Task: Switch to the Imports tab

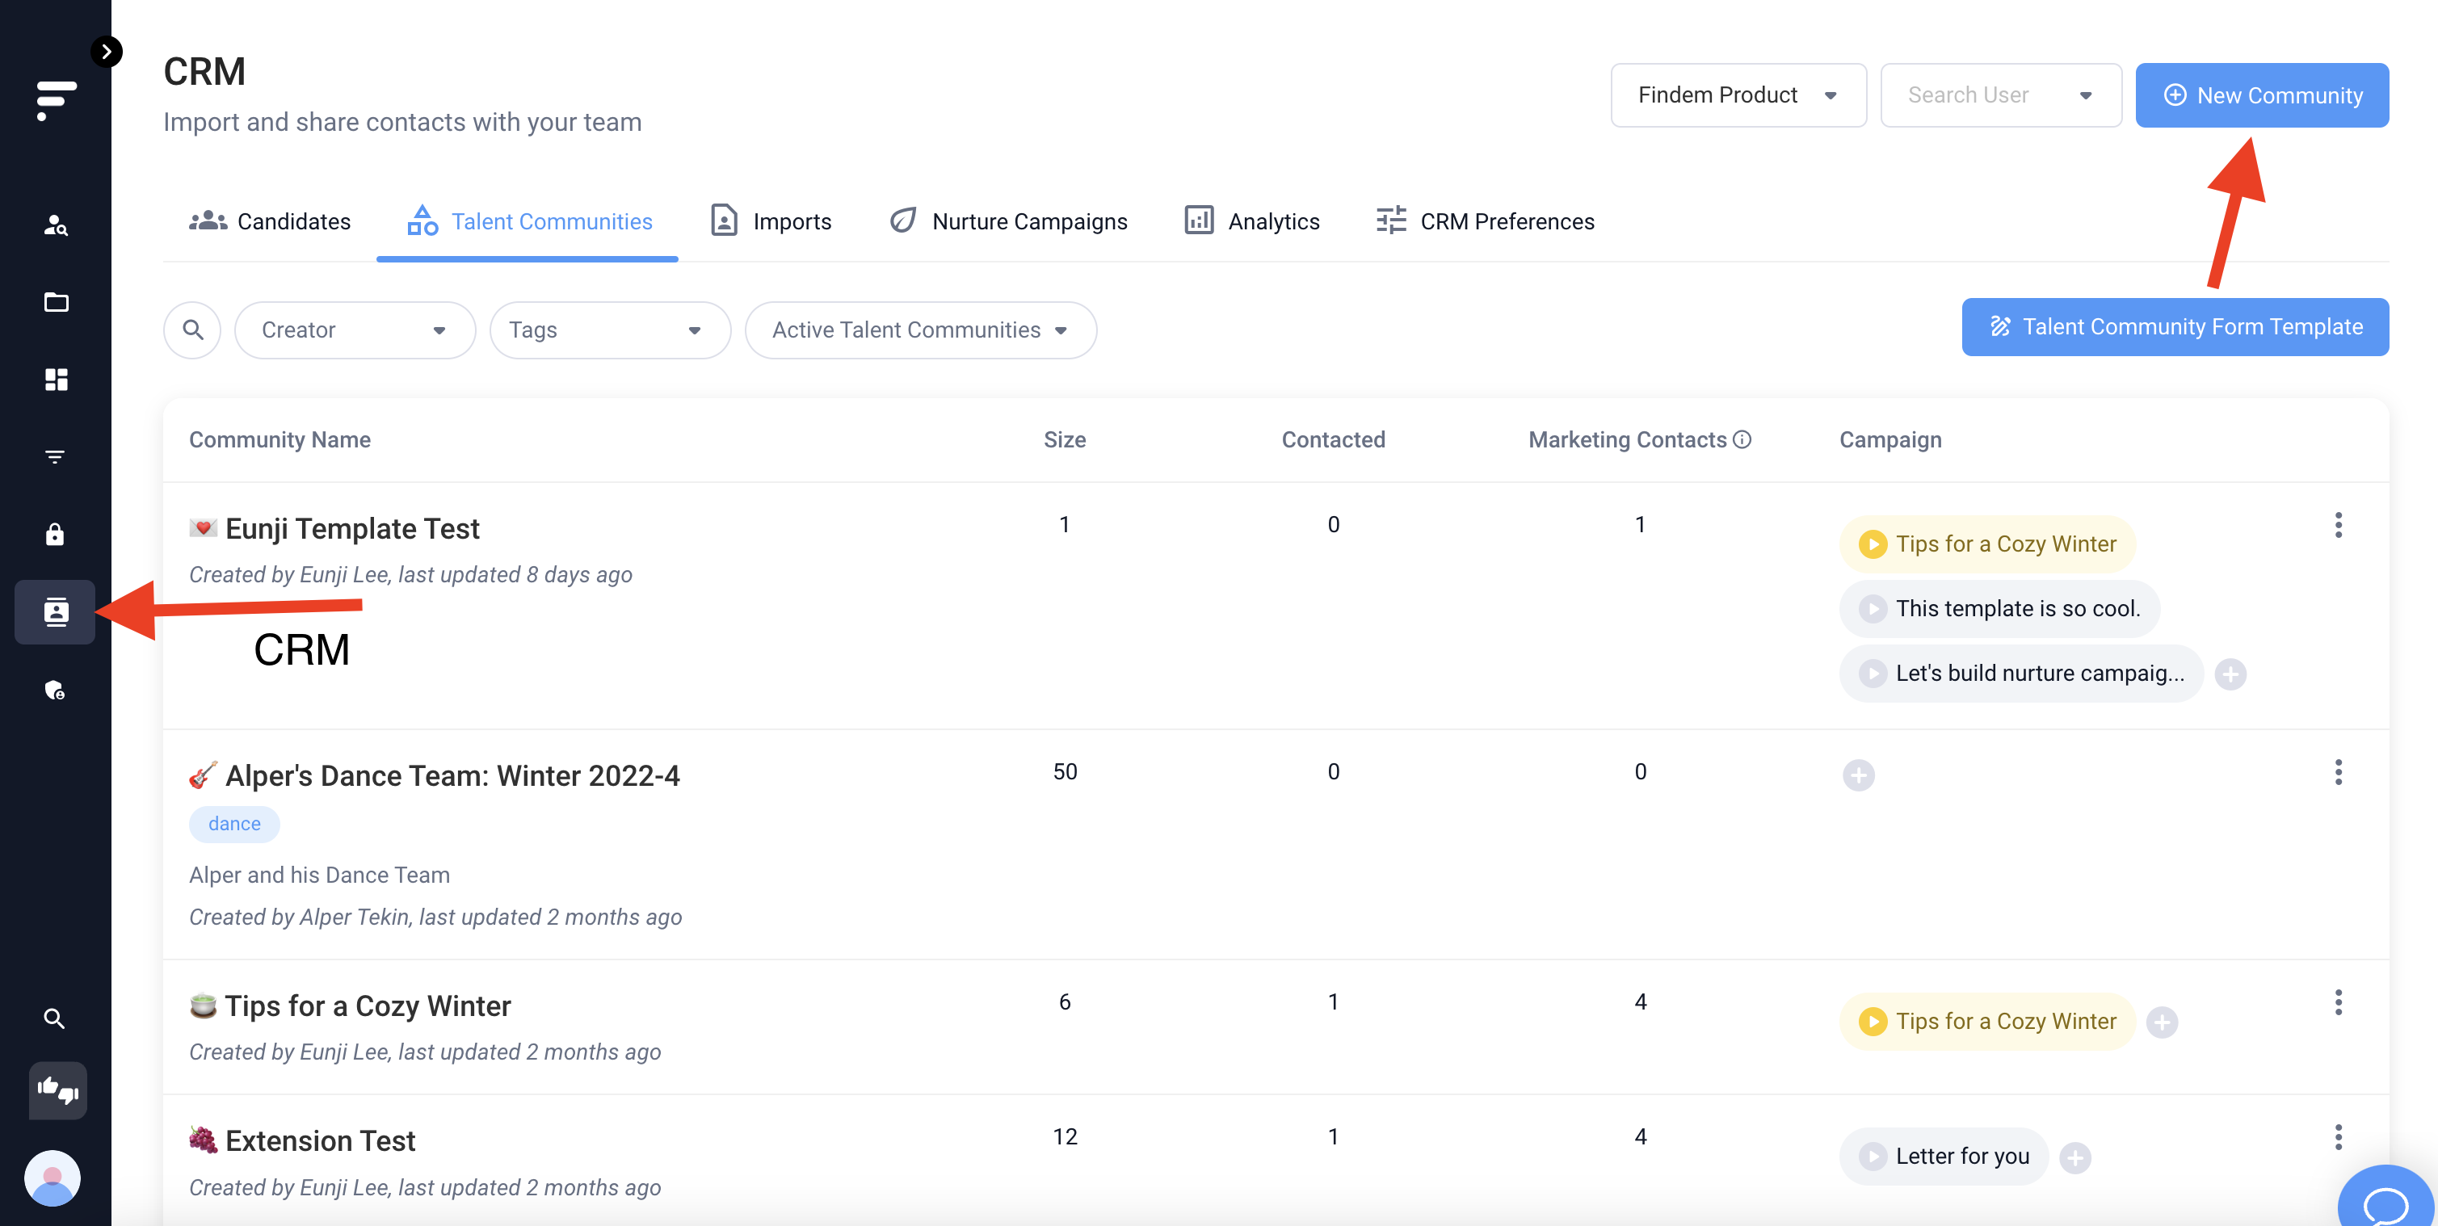Action: [x=771, y=221]
